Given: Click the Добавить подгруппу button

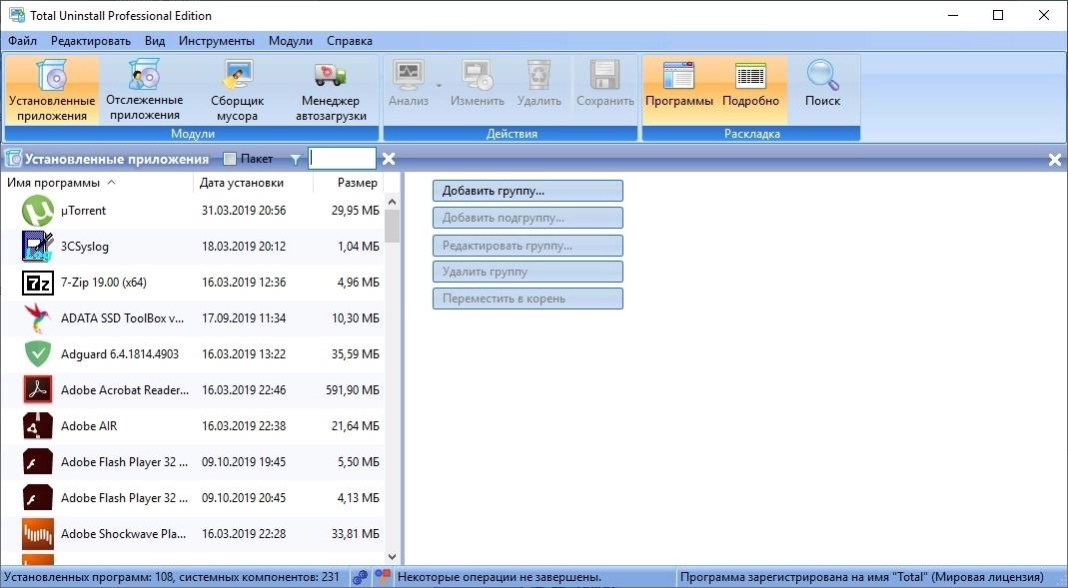Looking at the screenshot, I should 528,218.
